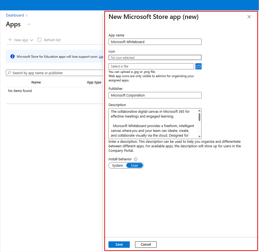Image resolution: width=259 pixels, height=252 pixels.
Task: Navigate back via Dashboard breadcrumb
Action: pyautogui.click(x=15, y=15)
